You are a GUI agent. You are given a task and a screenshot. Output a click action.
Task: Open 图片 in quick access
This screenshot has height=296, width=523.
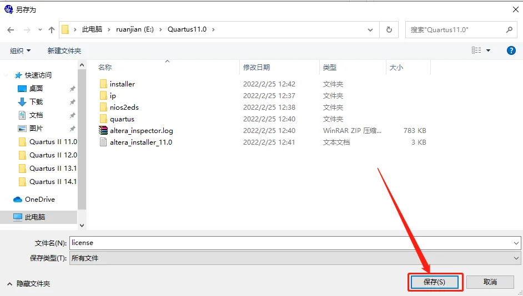point(36,129)
